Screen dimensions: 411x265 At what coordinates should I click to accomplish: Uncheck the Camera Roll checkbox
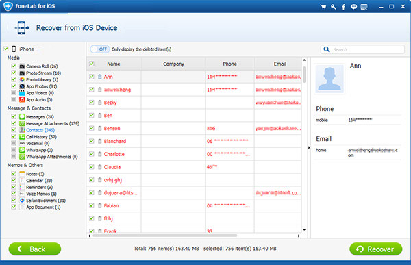(x=14, y=66)
